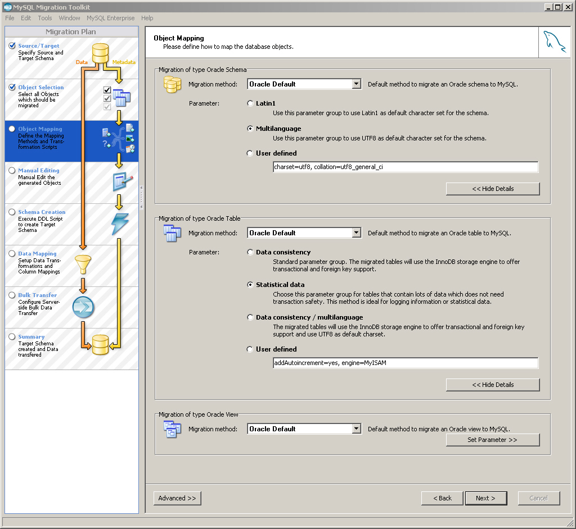Screen dimensions: 576x529
Task: Select the Latin1 parameter radio button
Action: [250, 103]
